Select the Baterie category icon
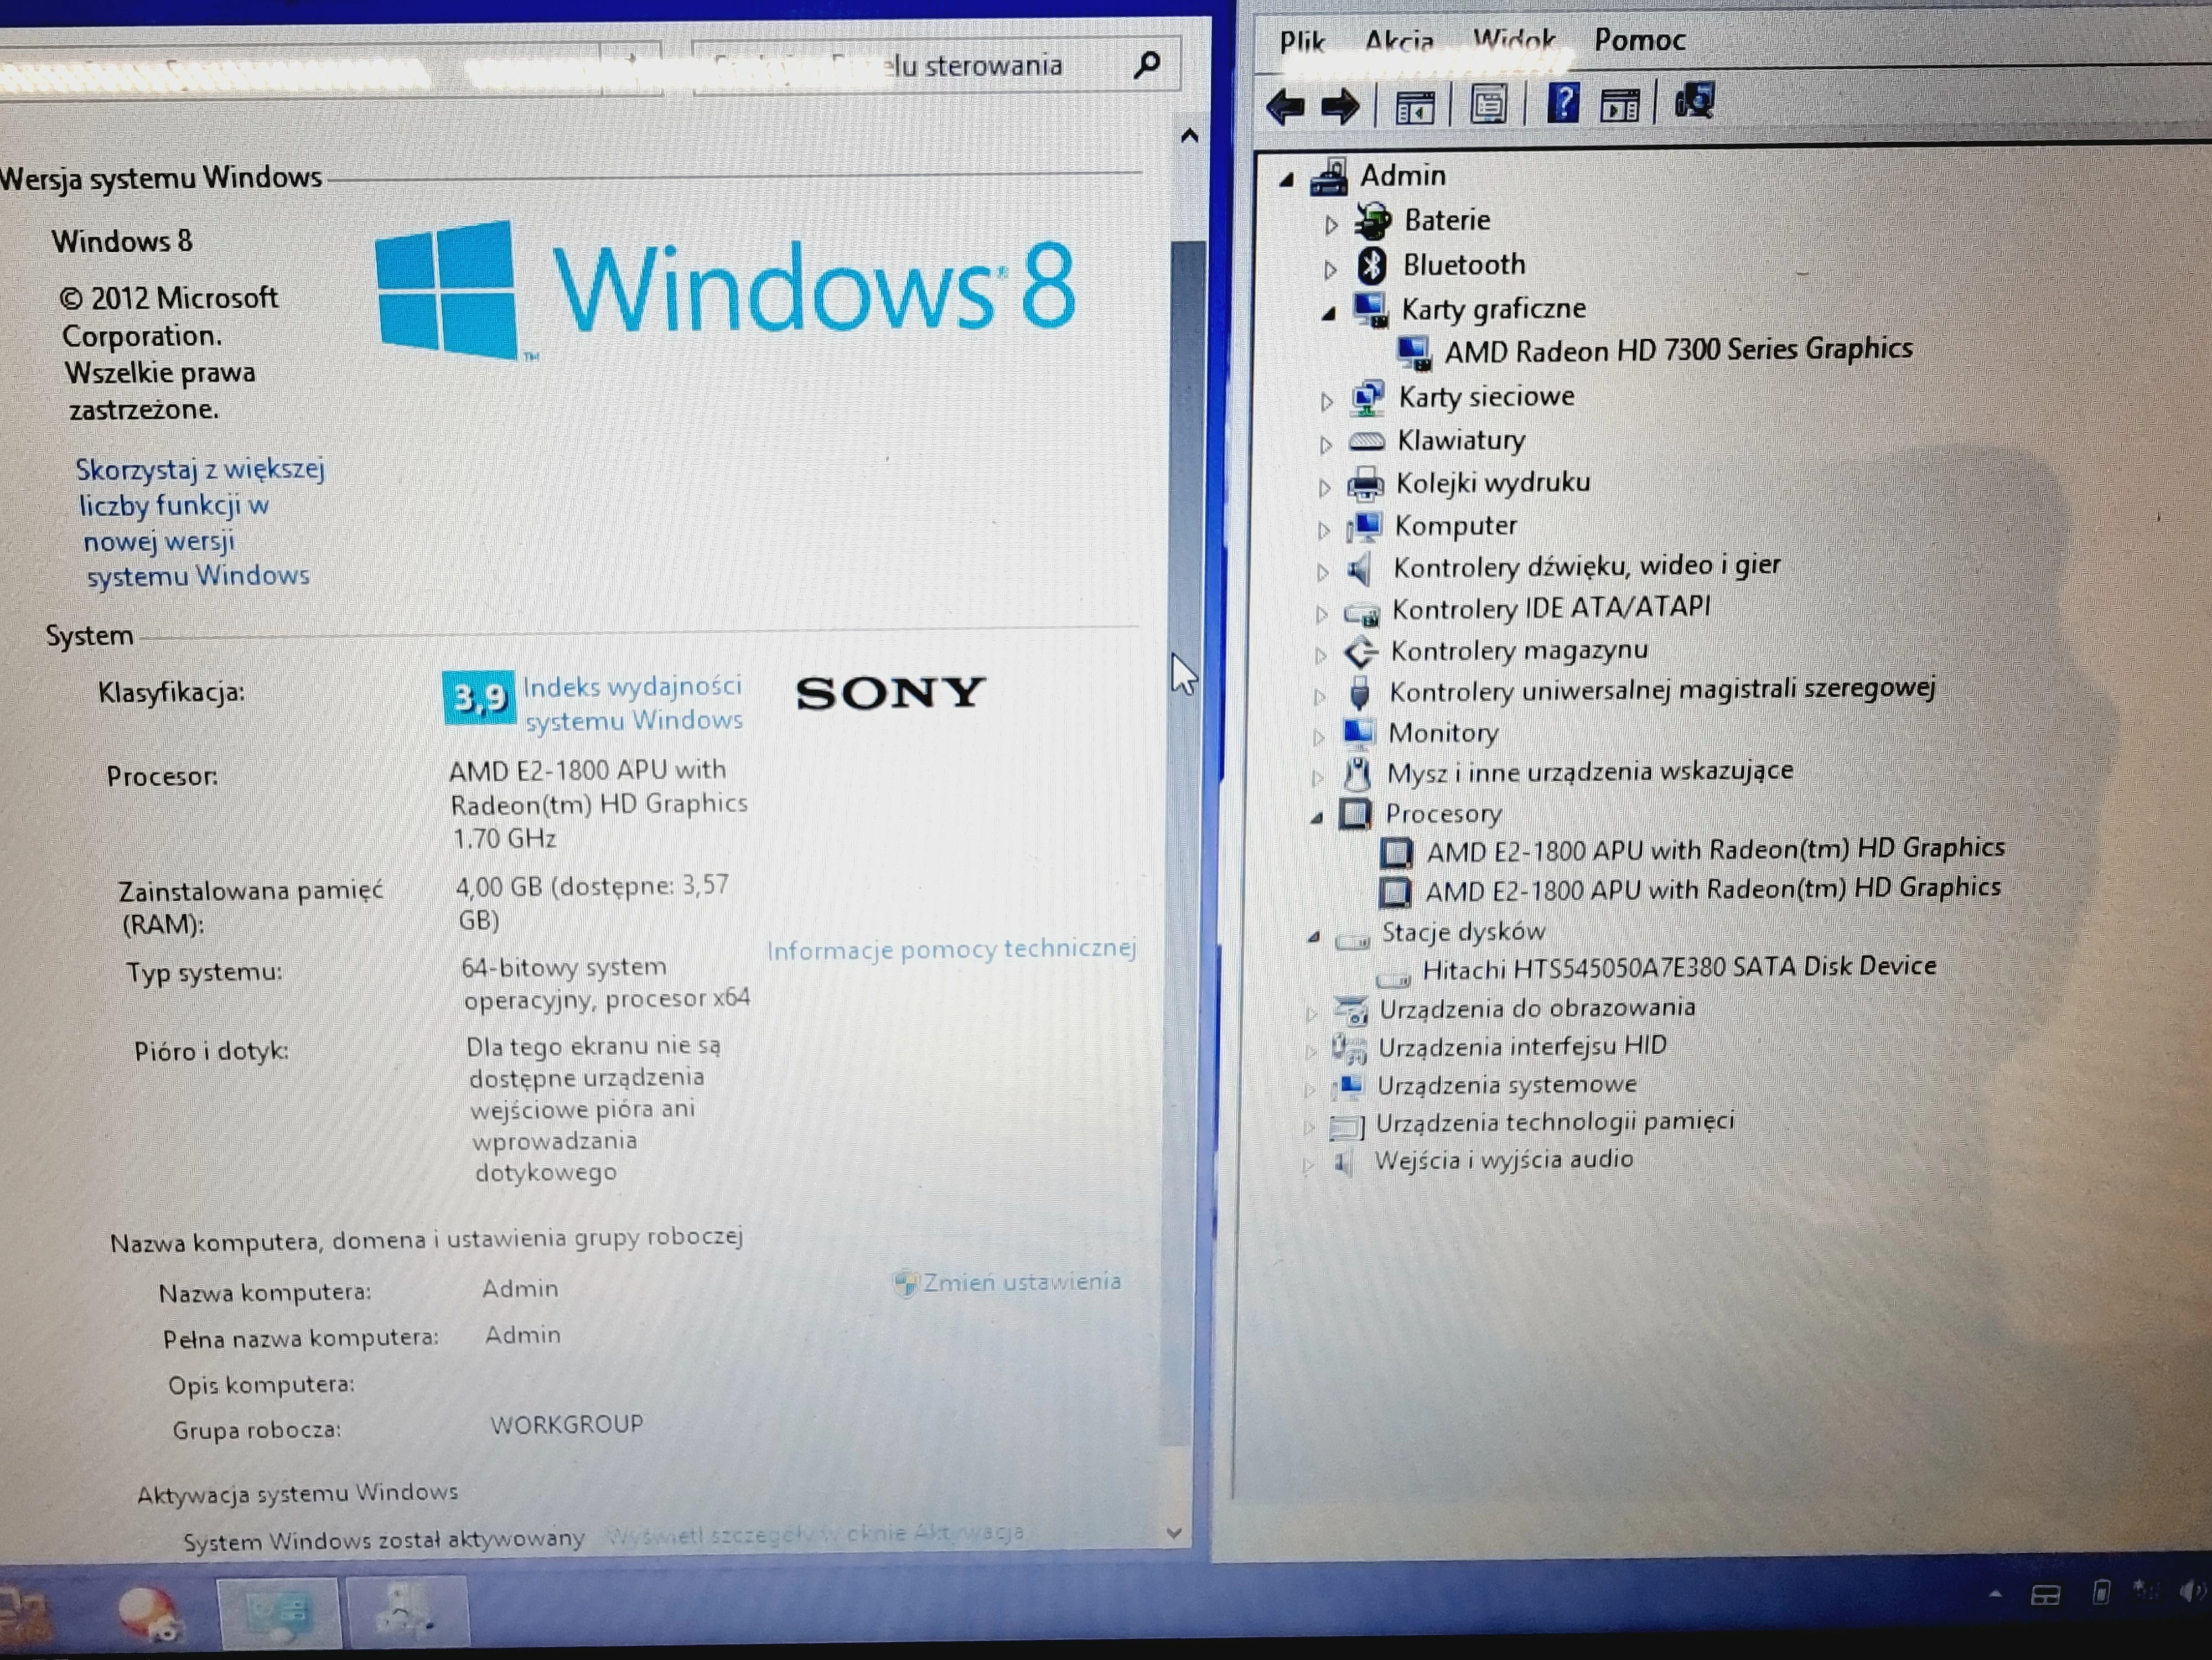The width and height of the screenshot is (2212, 1660). pyautogui.click(x=1373, y=221)
